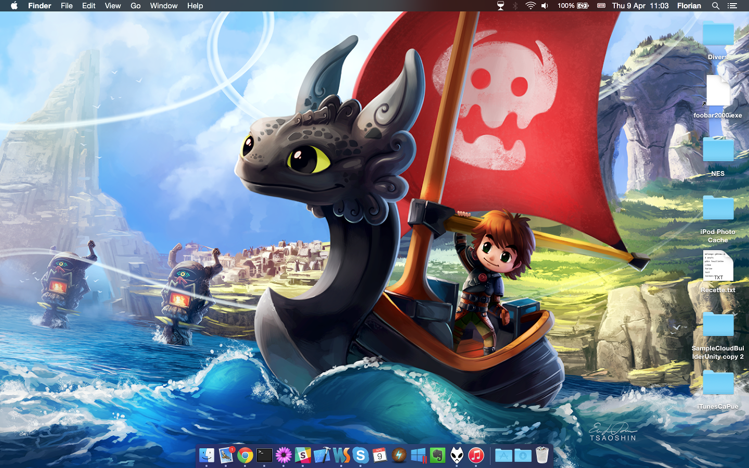The height and width of the screenshot is (468, 749).
Task: Launch Terminal from the Dock
Action: click(264, 456)
